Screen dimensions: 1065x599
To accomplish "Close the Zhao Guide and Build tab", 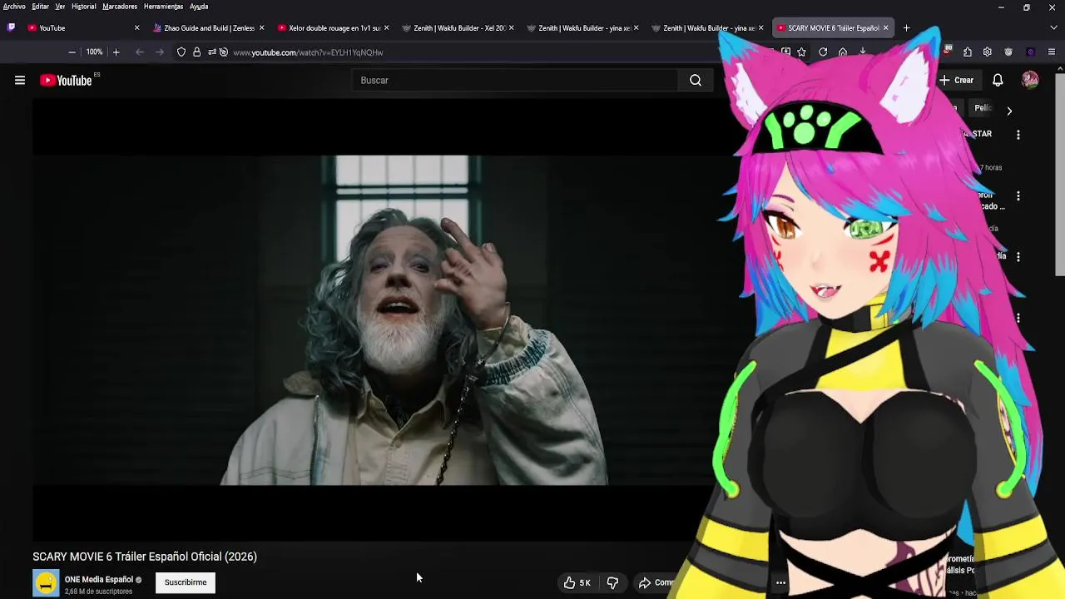I will coord(261,28).
